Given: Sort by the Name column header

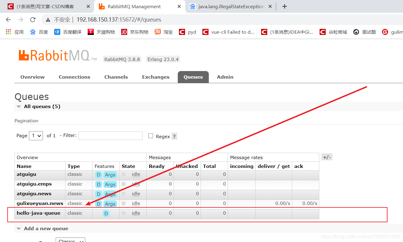Looking at the screenshot, I should point(24,166).
